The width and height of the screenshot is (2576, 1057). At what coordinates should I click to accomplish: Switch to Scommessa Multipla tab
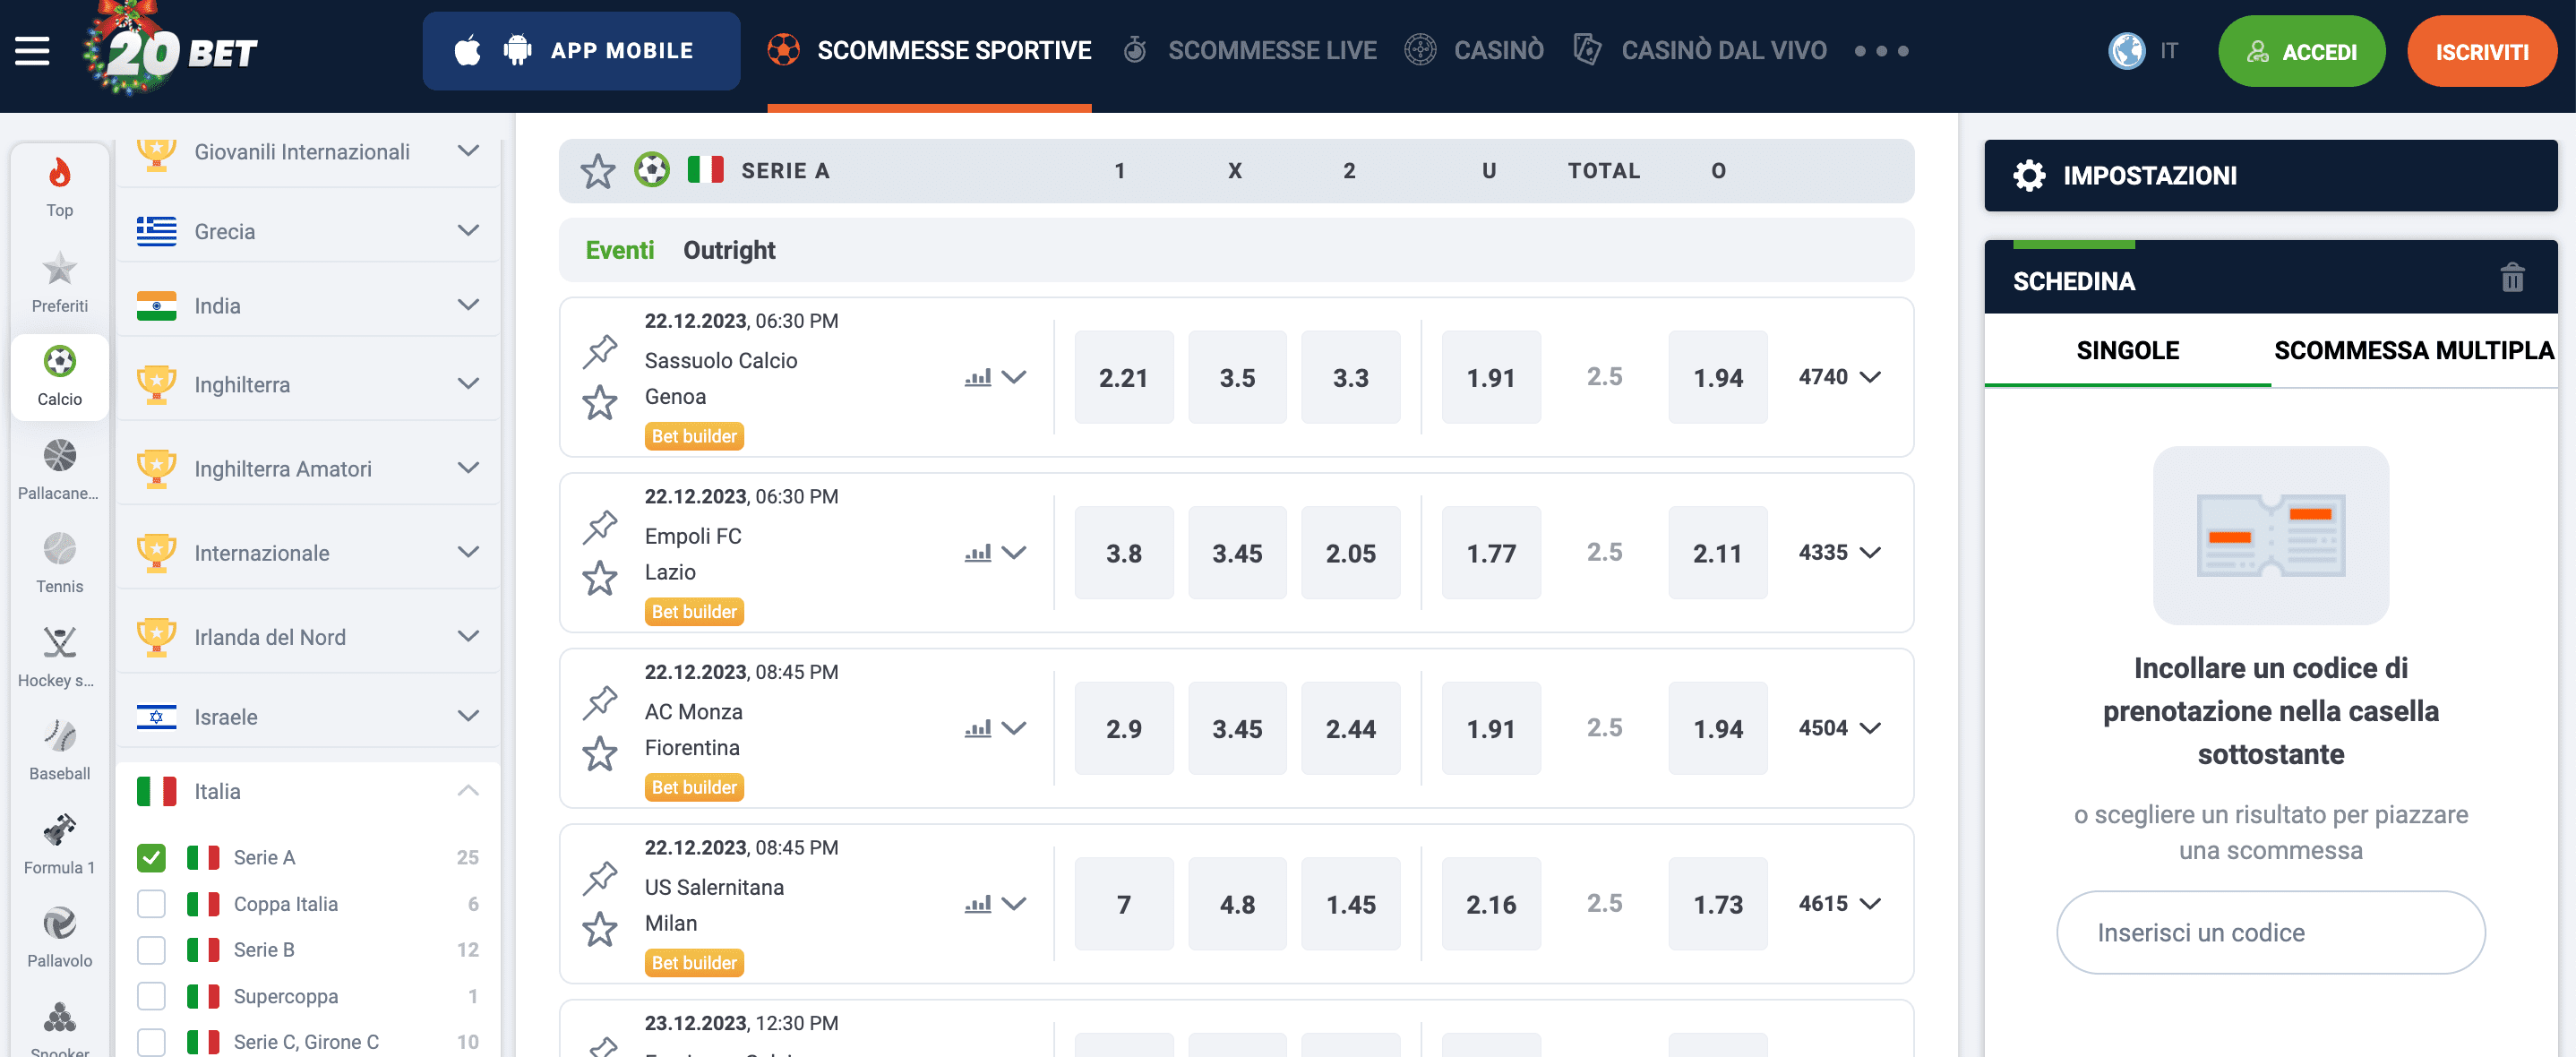click(2414, 350)
